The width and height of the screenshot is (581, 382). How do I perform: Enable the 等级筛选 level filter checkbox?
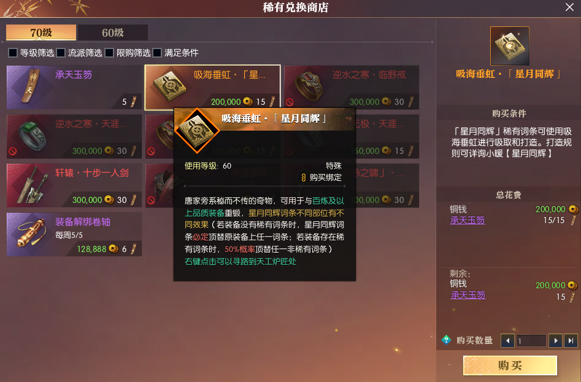(x=13, y=53)
